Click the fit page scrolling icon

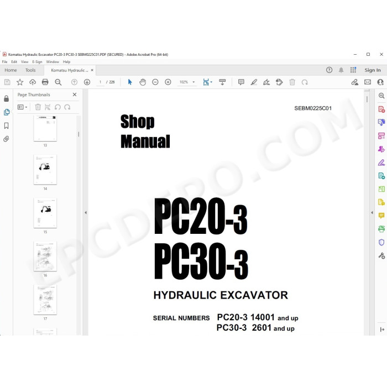[206, 82]
